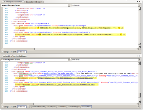143x110 pixels.
Task: Select the contentAreaTo...viceWsdl.aspx tab
Action: tap(14, 56)
